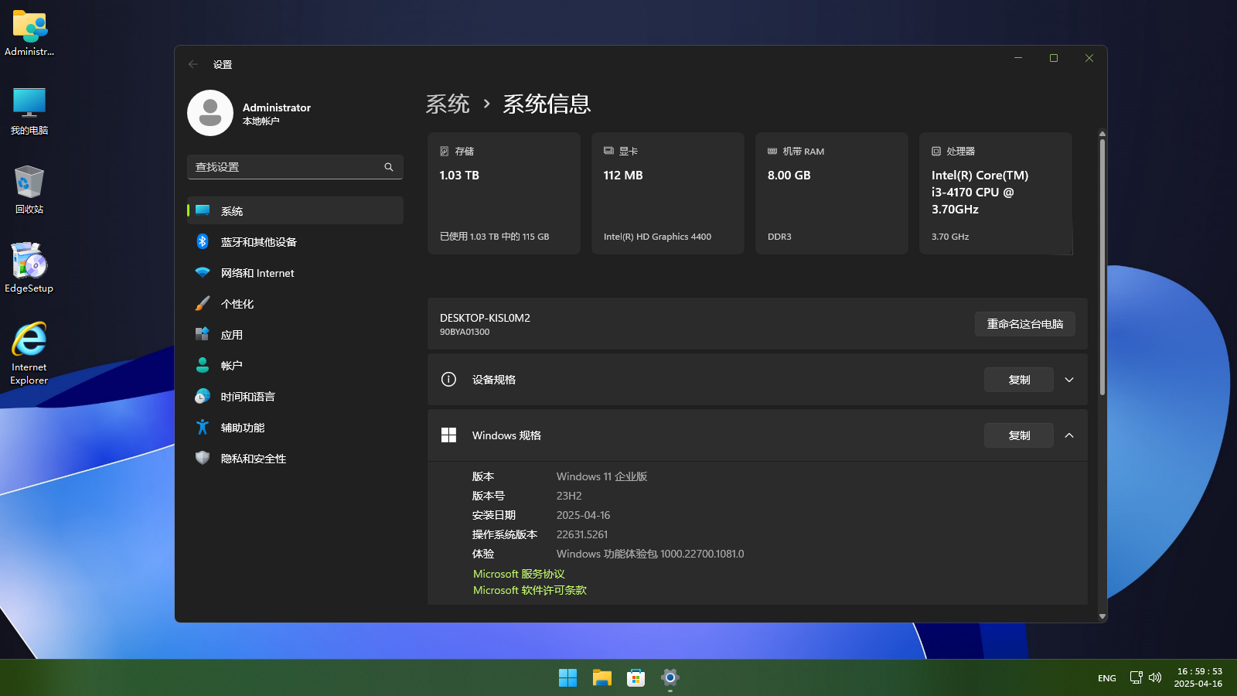This screenshot has width=1237, height=696.
Task: Click the 112 MB graphics card tile
Action: (668, 193)
